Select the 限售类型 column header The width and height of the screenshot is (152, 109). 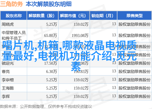[x=135, y=16]
